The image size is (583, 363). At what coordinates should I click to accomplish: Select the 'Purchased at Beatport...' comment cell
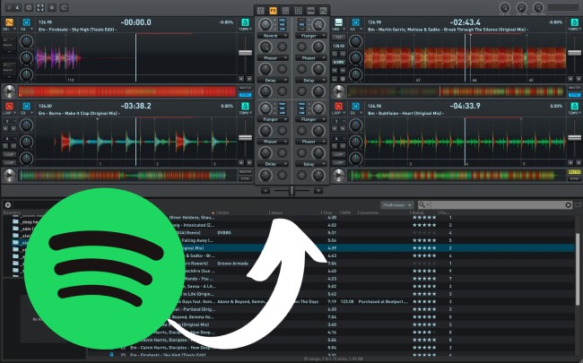pyautogui.click(x=383, y=302)
